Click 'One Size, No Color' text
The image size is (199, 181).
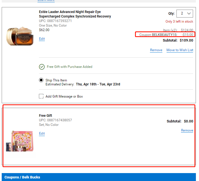coord(53,25)
